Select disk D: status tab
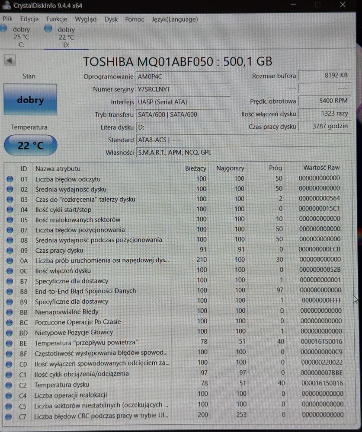 (66, 37)
